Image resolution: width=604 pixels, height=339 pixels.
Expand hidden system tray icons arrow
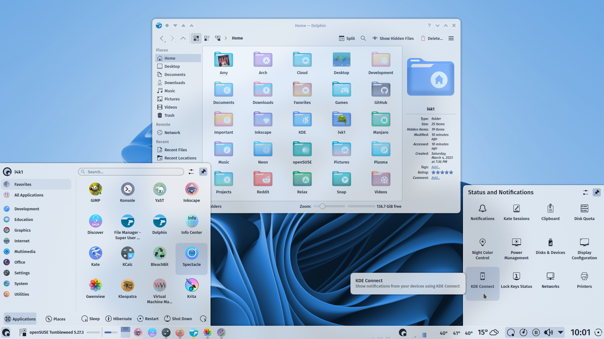(561, 332)
